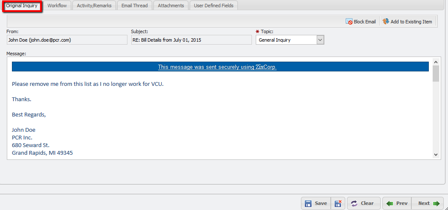Click the message scrollbar down arrow
Viewport: 448px width, 210px height.
click(x=436, y=154)
